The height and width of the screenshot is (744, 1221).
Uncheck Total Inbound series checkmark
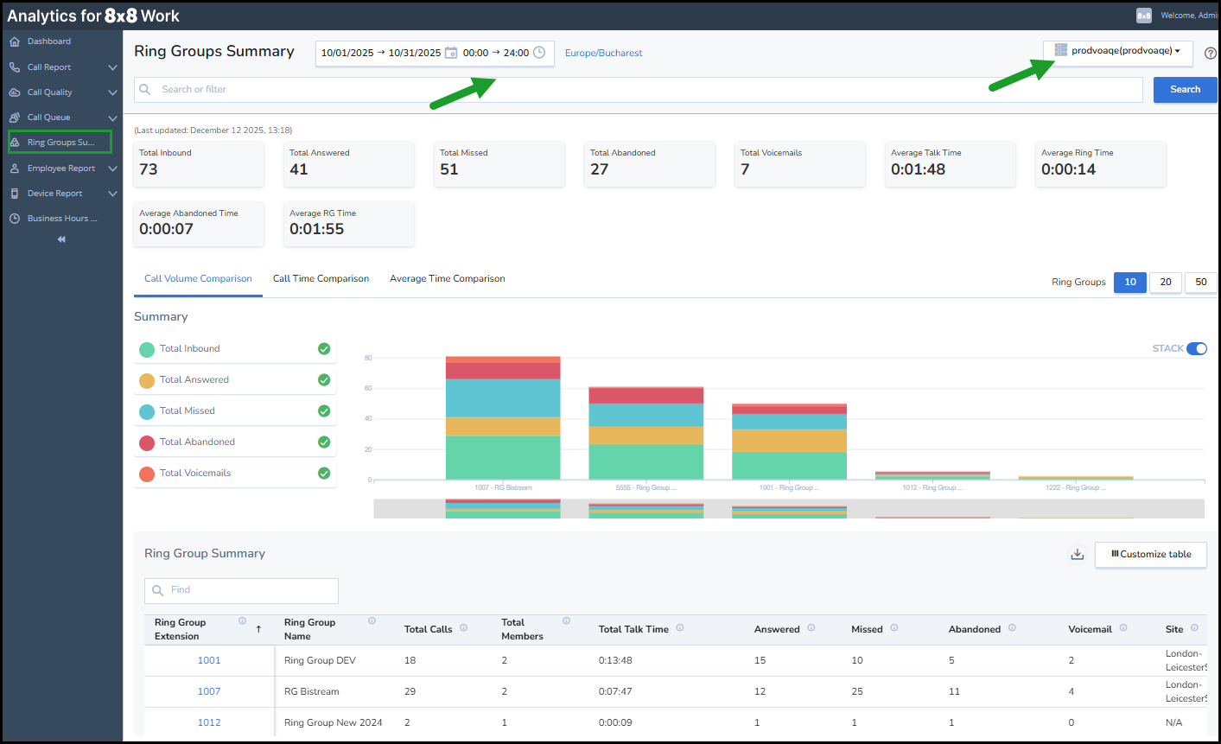click(324, 349)
